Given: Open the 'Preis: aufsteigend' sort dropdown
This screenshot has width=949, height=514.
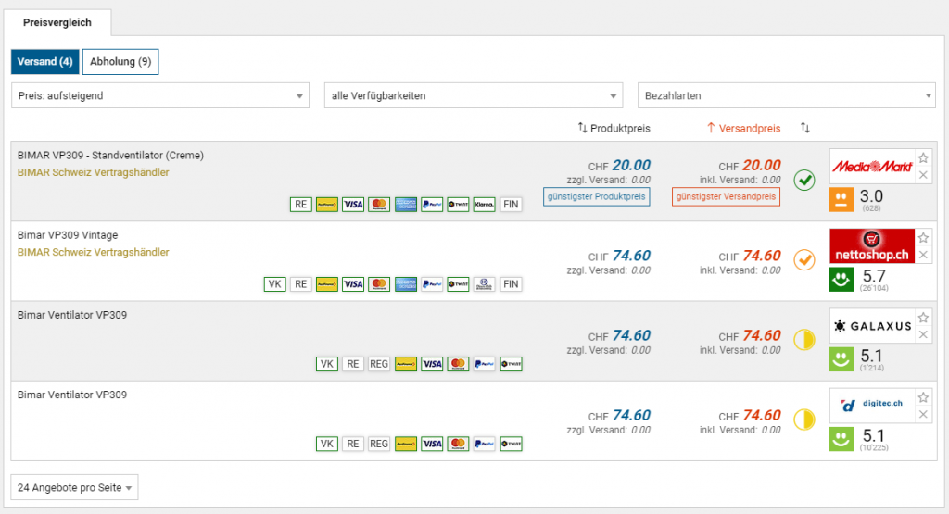Looking at the screenshot, I should (x=160, y=95).
